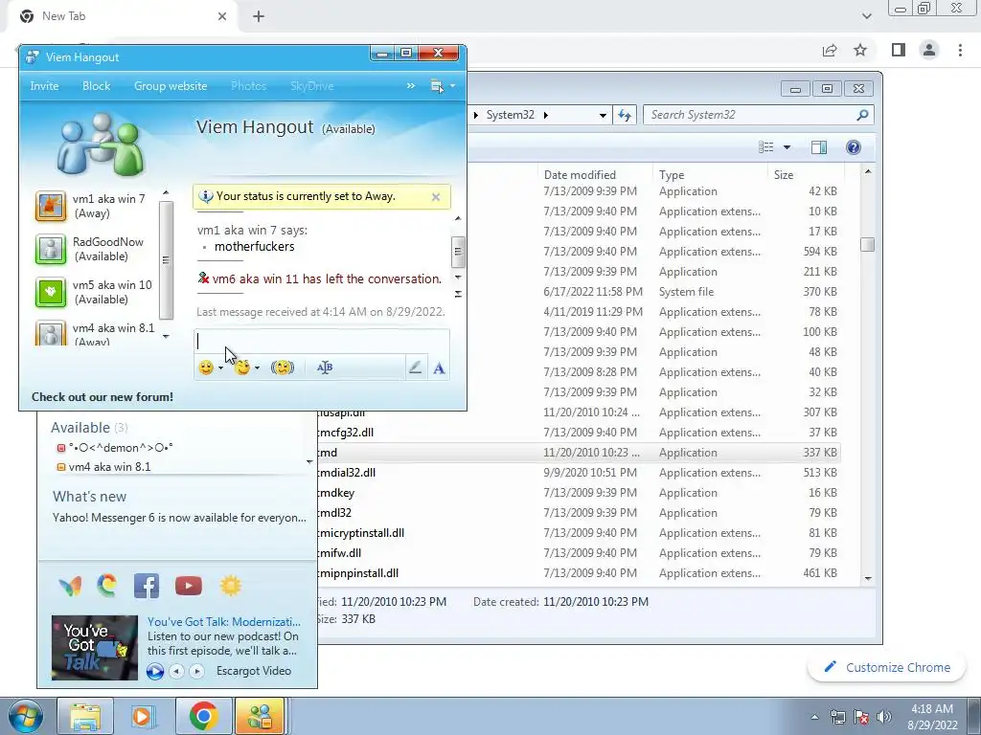Viewport: 981px width, 735px height.
Task: Expand the smiley emoticon dropdown arrow
Action: click(x=220, y=368)
